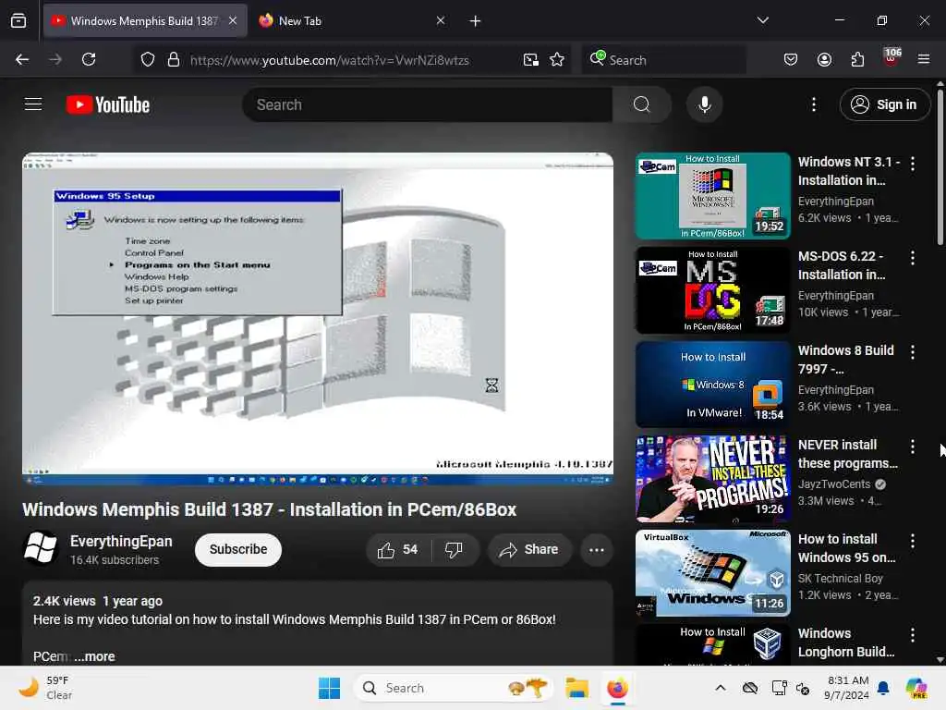Subscribe to EverythingEpan channel
Viewport: 946px width, 710px height.
point(238,549)
